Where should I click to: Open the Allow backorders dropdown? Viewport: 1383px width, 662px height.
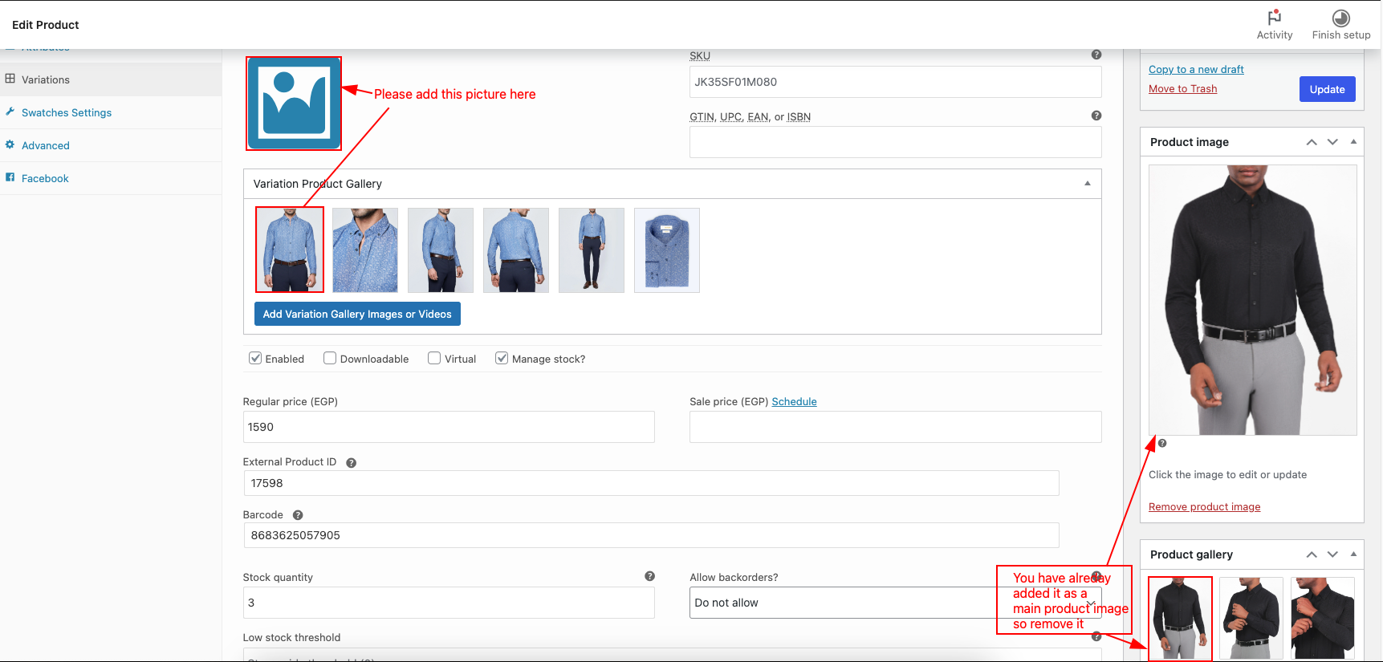pos(895,603)
